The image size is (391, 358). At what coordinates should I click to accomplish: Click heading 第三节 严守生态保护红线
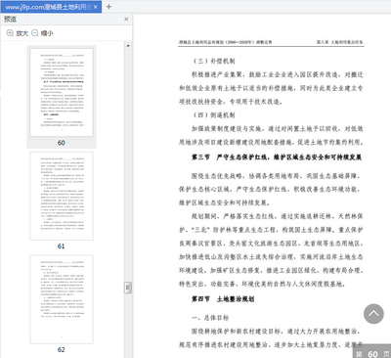coord(277,157)
